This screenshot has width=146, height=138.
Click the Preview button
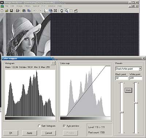pos(70,133)
